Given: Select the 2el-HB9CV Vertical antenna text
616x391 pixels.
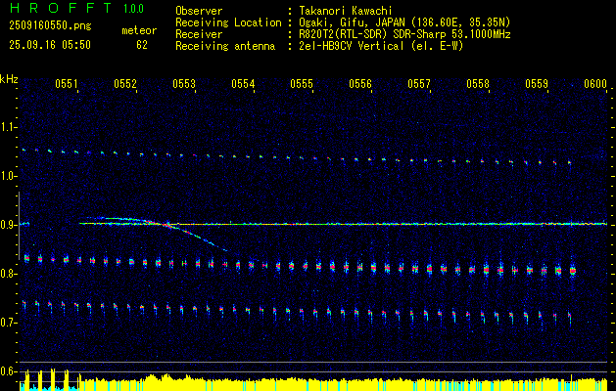Looking at the screenshot, I should pos(381,46).
